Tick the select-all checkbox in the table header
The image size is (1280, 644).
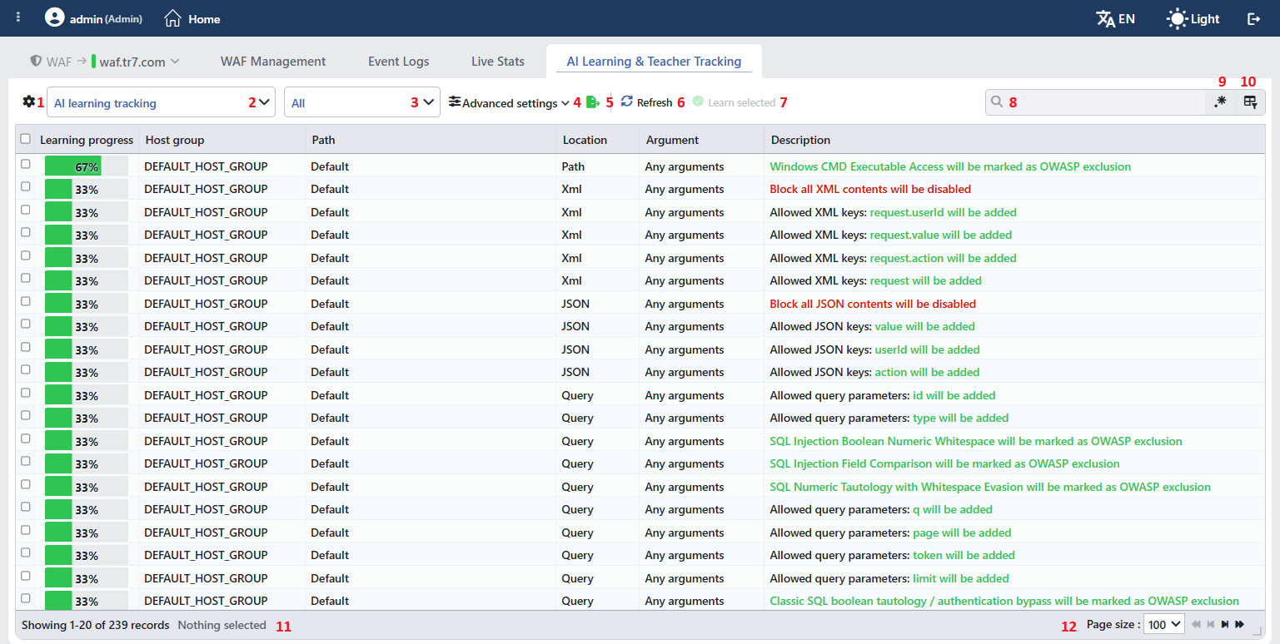click(26, 139)
